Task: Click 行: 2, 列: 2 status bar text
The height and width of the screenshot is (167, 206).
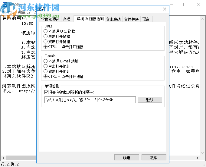Action: 10,164
